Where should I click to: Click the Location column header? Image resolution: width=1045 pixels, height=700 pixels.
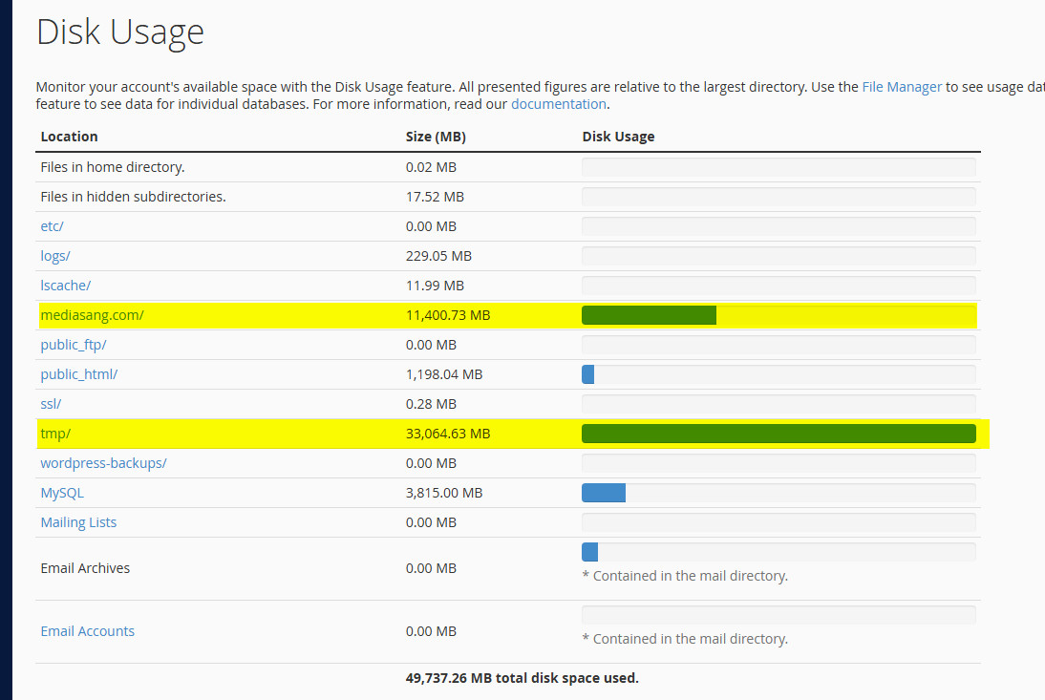coord(69,137)
